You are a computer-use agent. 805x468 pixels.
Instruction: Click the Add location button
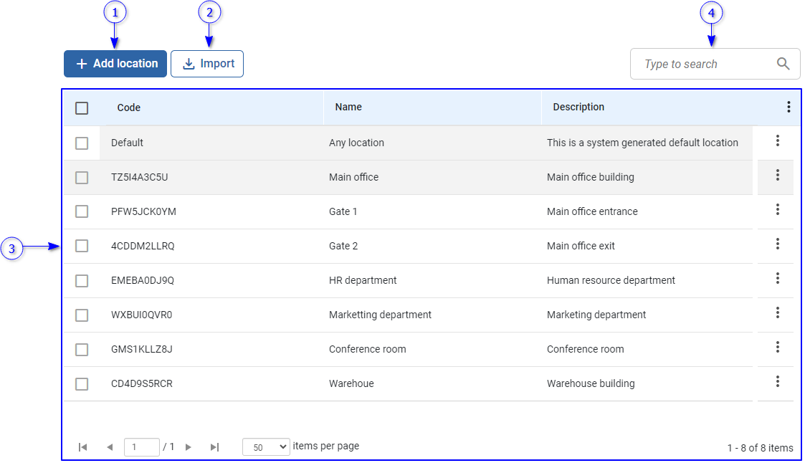[115, 64]
